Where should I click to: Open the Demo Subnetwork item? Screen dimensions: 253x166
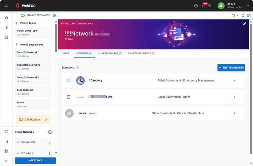(33, 54)
